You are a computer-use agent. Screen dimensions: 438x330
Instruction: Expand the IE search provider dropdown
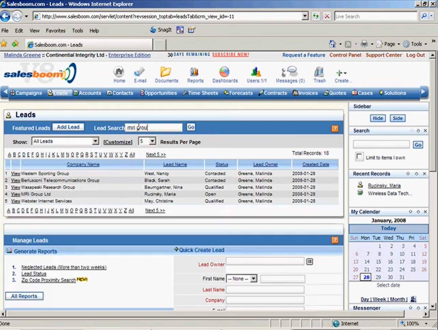pos(432,16)
